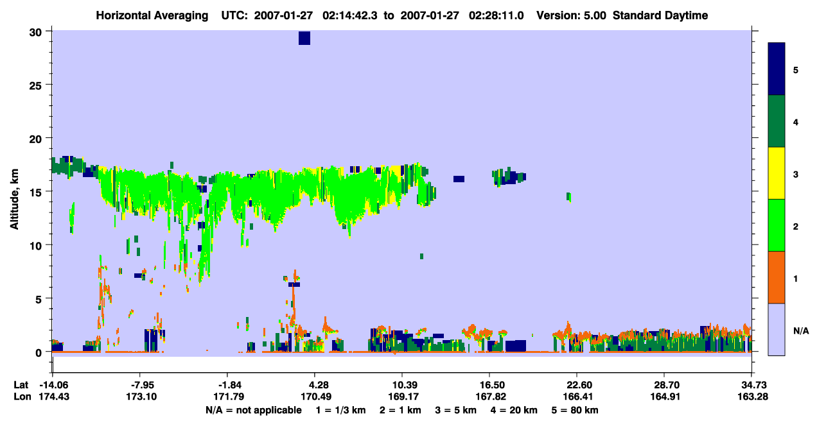Click the 'Lon' row label
This screenshot has width=835, height=428.
click(x=22, y=397)
